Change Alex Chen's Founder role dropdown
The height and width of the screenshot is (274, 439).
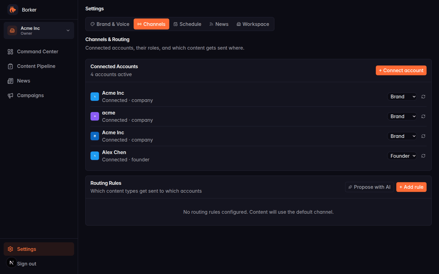click(x=402, y=156)
